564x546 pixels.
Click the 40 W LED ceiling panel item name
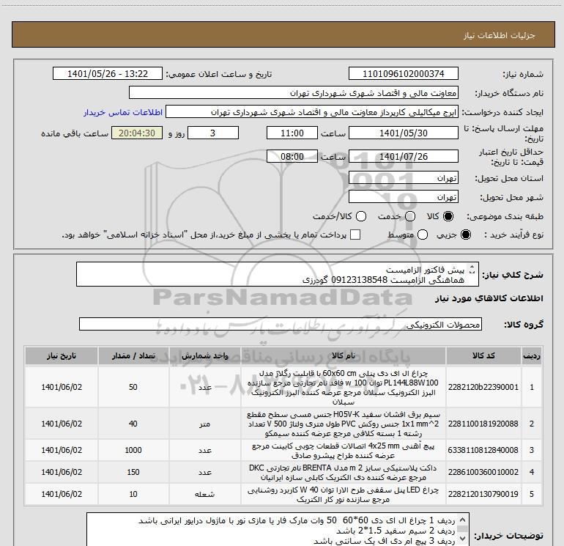(x=343, y=494)
